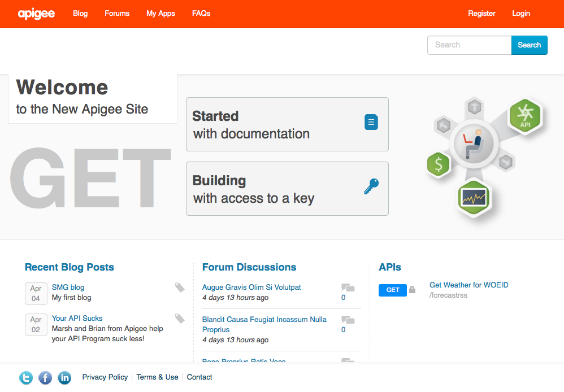Click the Facebook icon in footer
The height and width of the screenshot is (392, 564).
[x=45, y=378]
